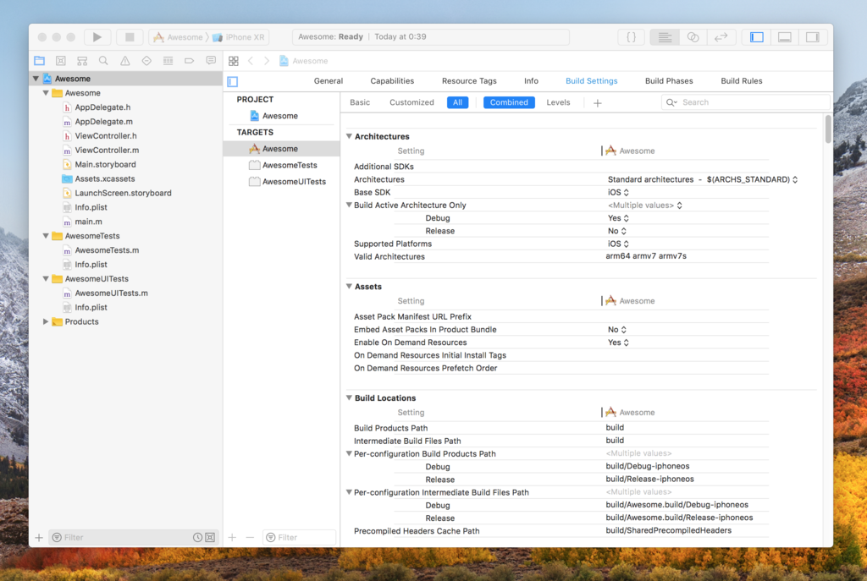Click the build settings vertical scrollbar
This screenshot has height=581, width=867.
point(828,129)
